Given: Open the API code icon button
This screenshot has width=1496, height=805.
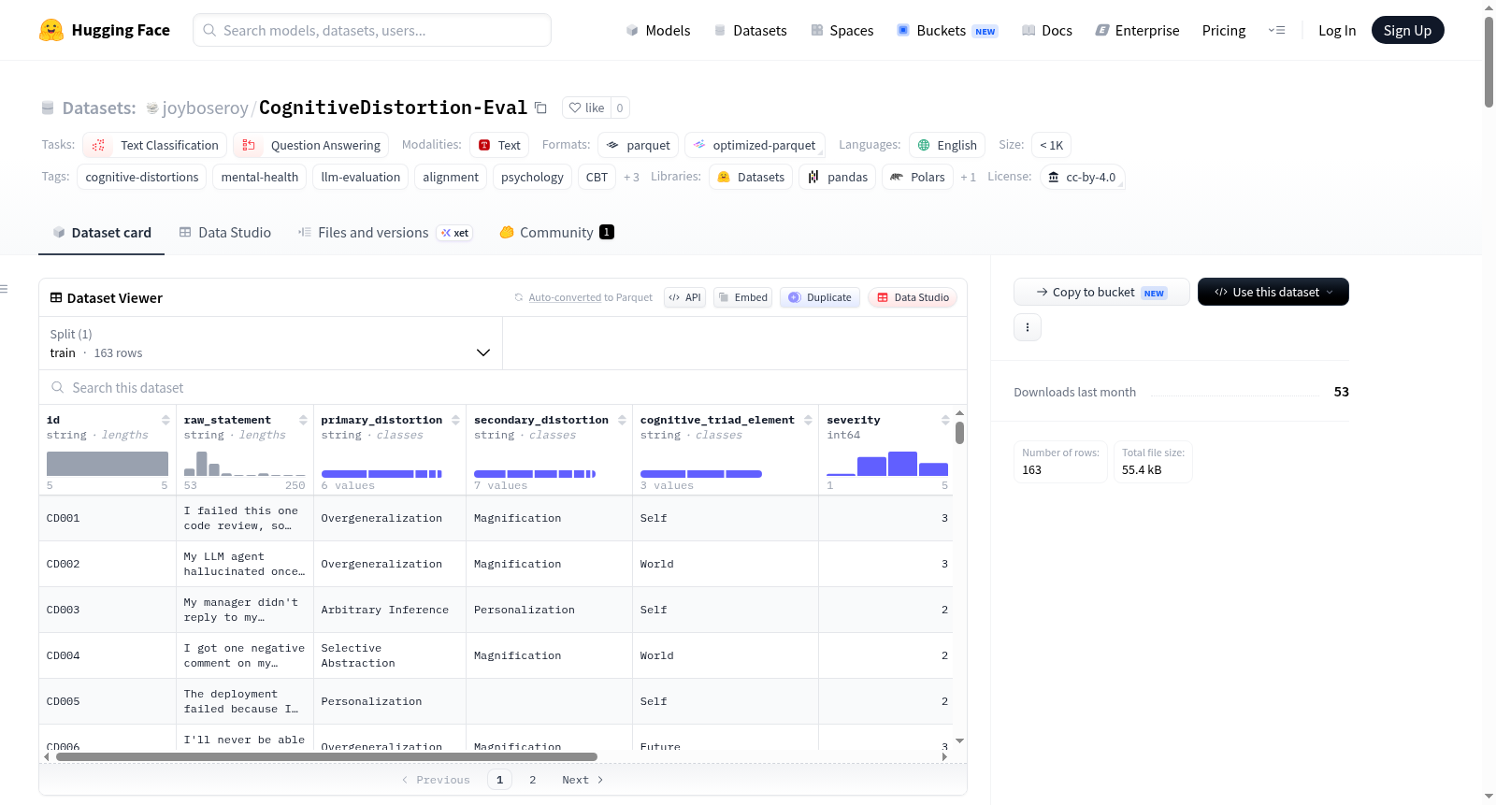Looking at the screenshot, I should pos(684,297).
